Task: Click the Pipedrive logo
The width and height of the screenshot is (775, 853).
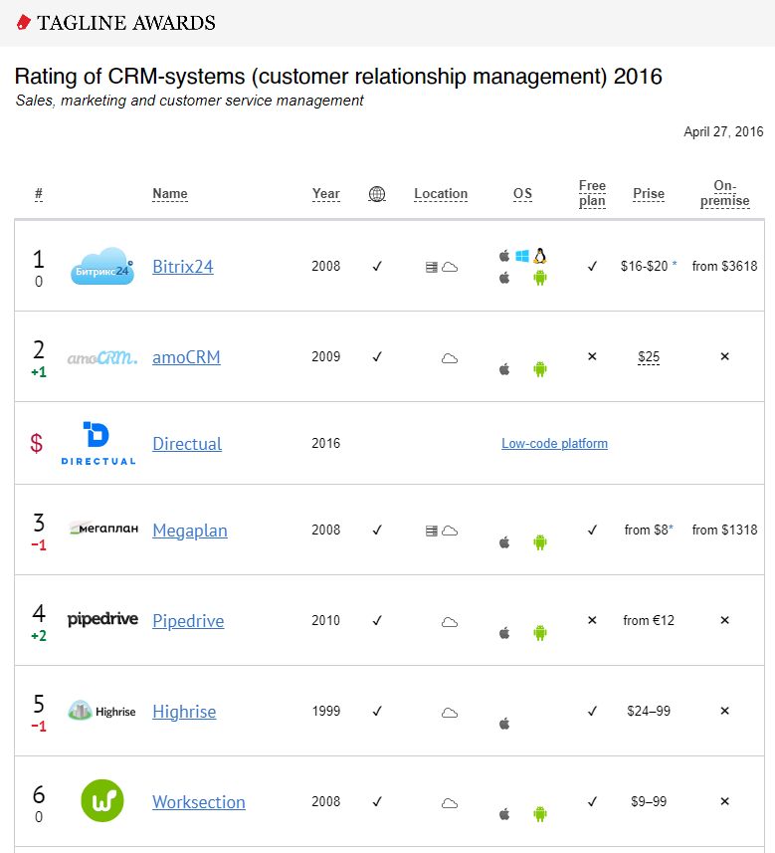Action: [102, 619]
